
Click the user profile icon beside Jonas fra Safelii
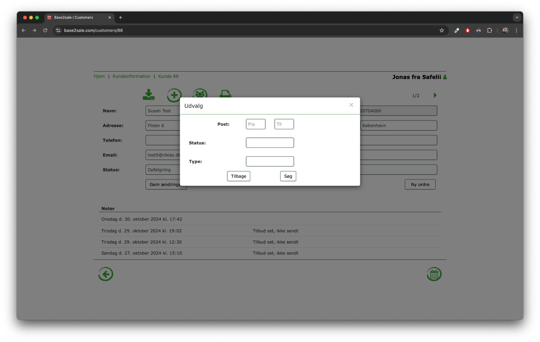click(445, 77)
